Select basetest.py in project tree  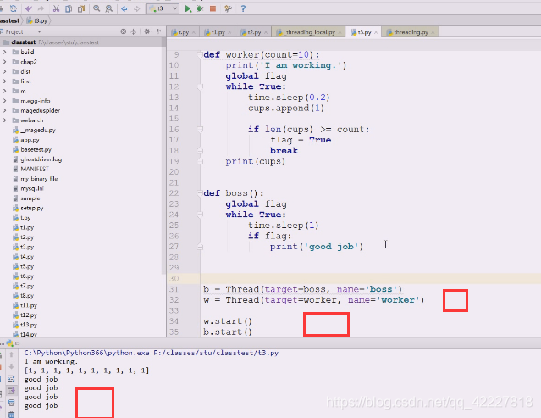point(36,149)
